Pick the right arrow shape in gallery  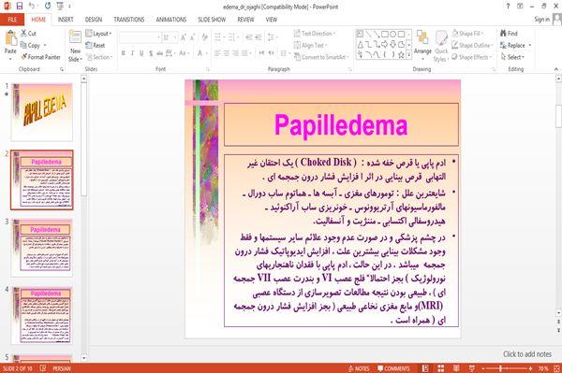click(385, 44)
